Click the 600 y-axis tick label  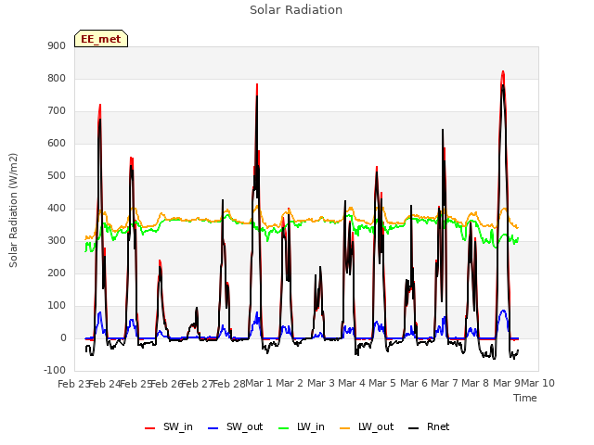[57, 144]
